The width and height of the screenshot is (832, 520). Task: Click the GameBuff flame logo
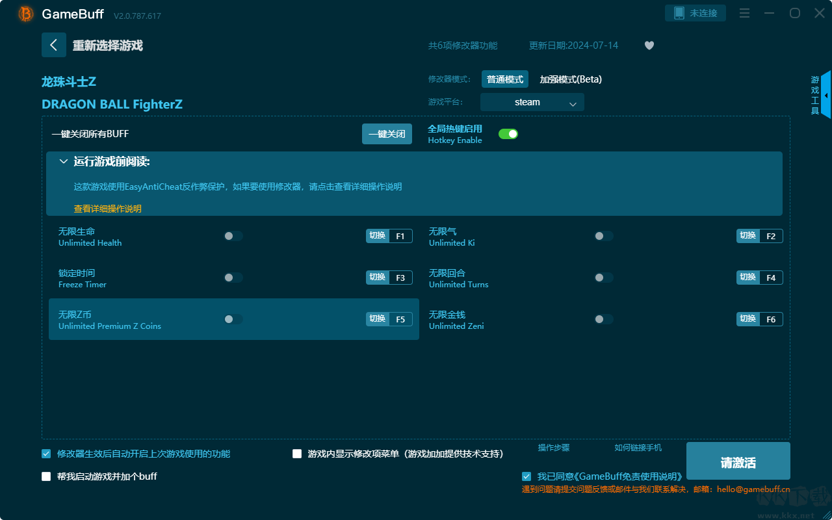(25, 13)
